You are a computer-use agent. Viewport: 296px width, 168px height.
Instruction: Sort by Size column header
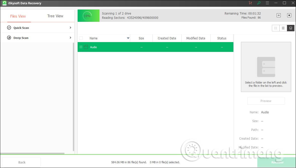coord(141,38)
